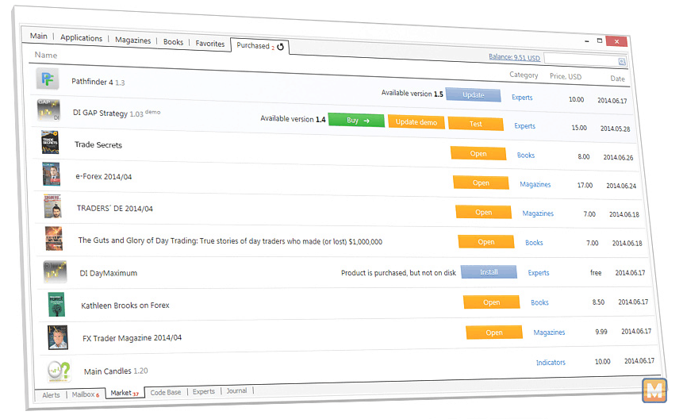Click Books category link for Trade Secrets
This screenshot has height=419, width=683.
tap(526, 155)
